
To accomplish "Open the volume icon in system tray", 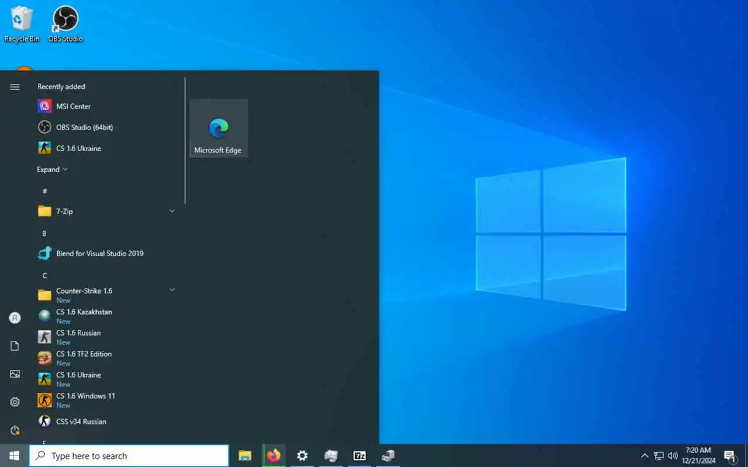I will tap(673, 456).
